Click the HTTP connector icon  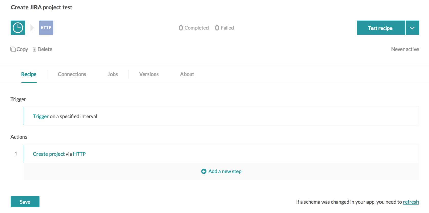46,28
